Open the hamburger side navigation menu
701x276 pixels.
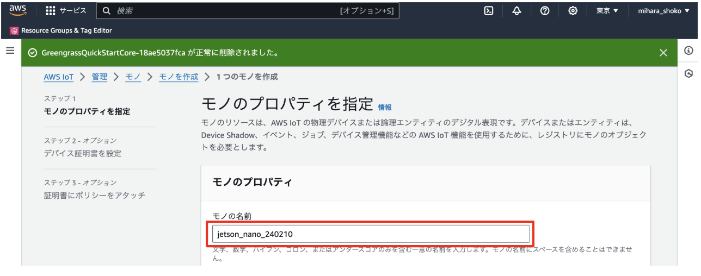pyautogui.click(x=10, y=51)
